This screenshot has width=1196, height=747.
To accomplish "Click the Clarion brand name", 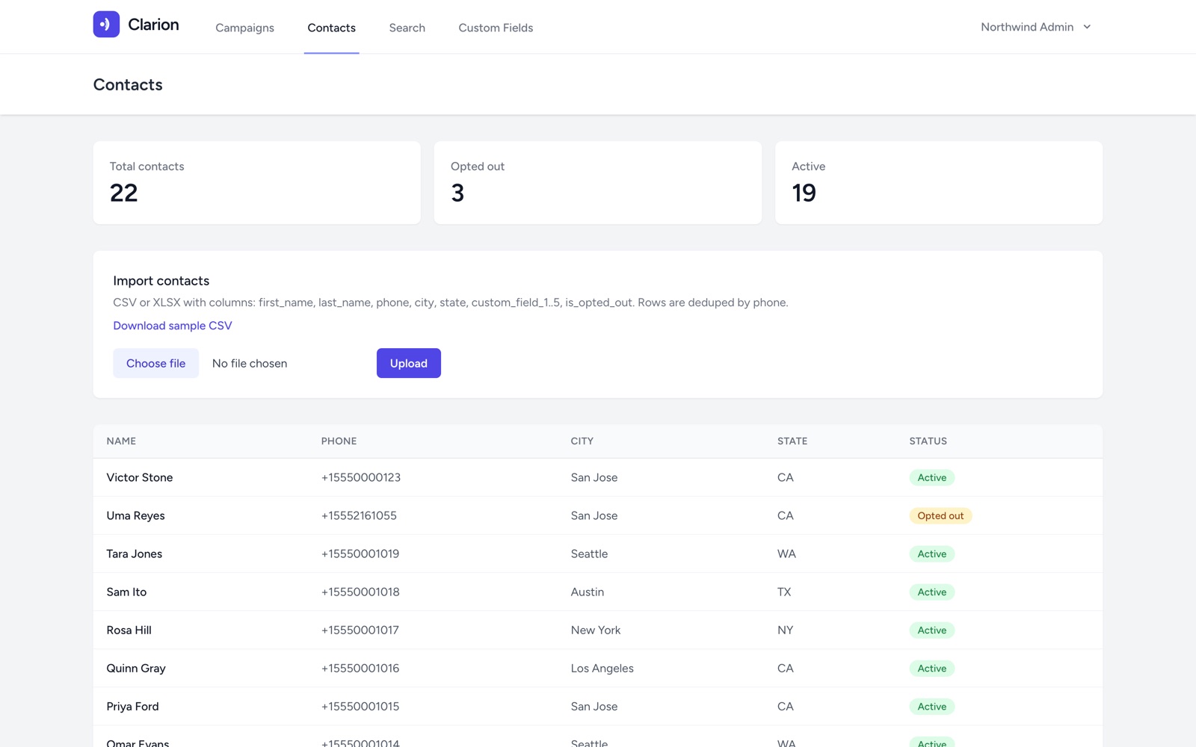I will pos(153,24).
